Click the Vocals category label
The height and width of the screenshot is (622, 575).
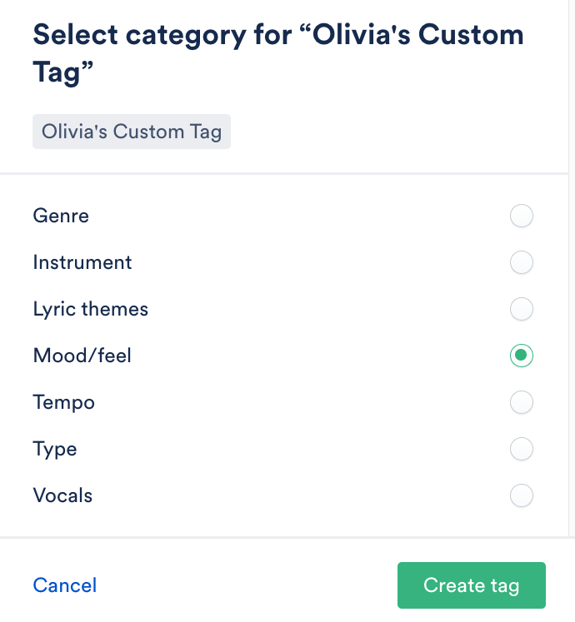[62, 496]
